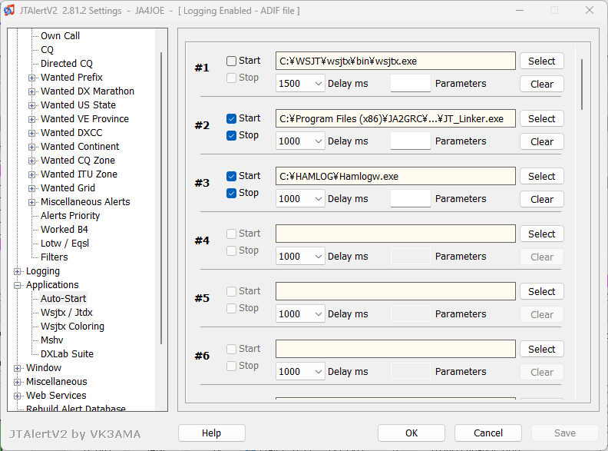Clear the JT_Linker.exe entry #2

click(541, 141)
